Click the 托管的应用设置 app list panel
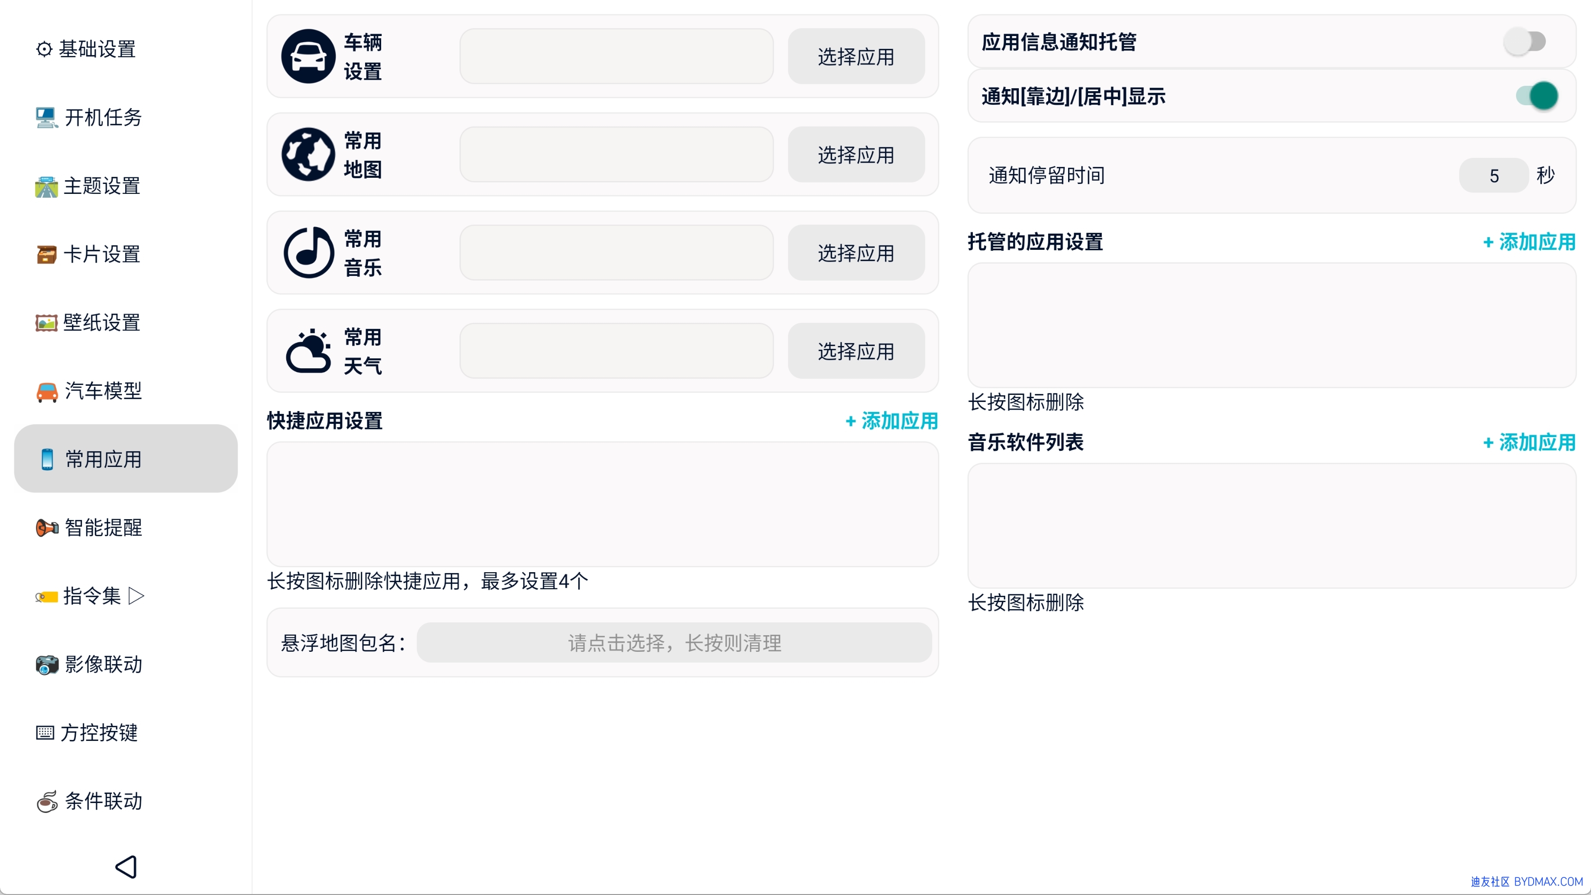The width and height of the screenshot is (1591, 895). click(1272, 326)
